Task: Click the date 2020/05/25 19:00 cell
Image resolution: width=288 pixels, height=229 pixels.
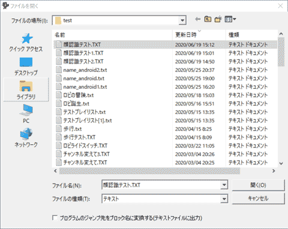Action: point(195,79)
